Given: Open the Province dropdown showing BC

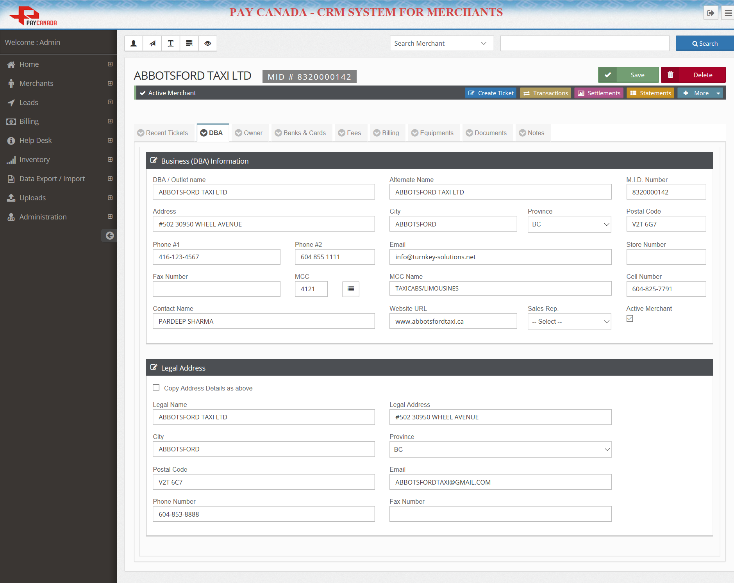Looking at the screenshot, I should pos(569,224).
